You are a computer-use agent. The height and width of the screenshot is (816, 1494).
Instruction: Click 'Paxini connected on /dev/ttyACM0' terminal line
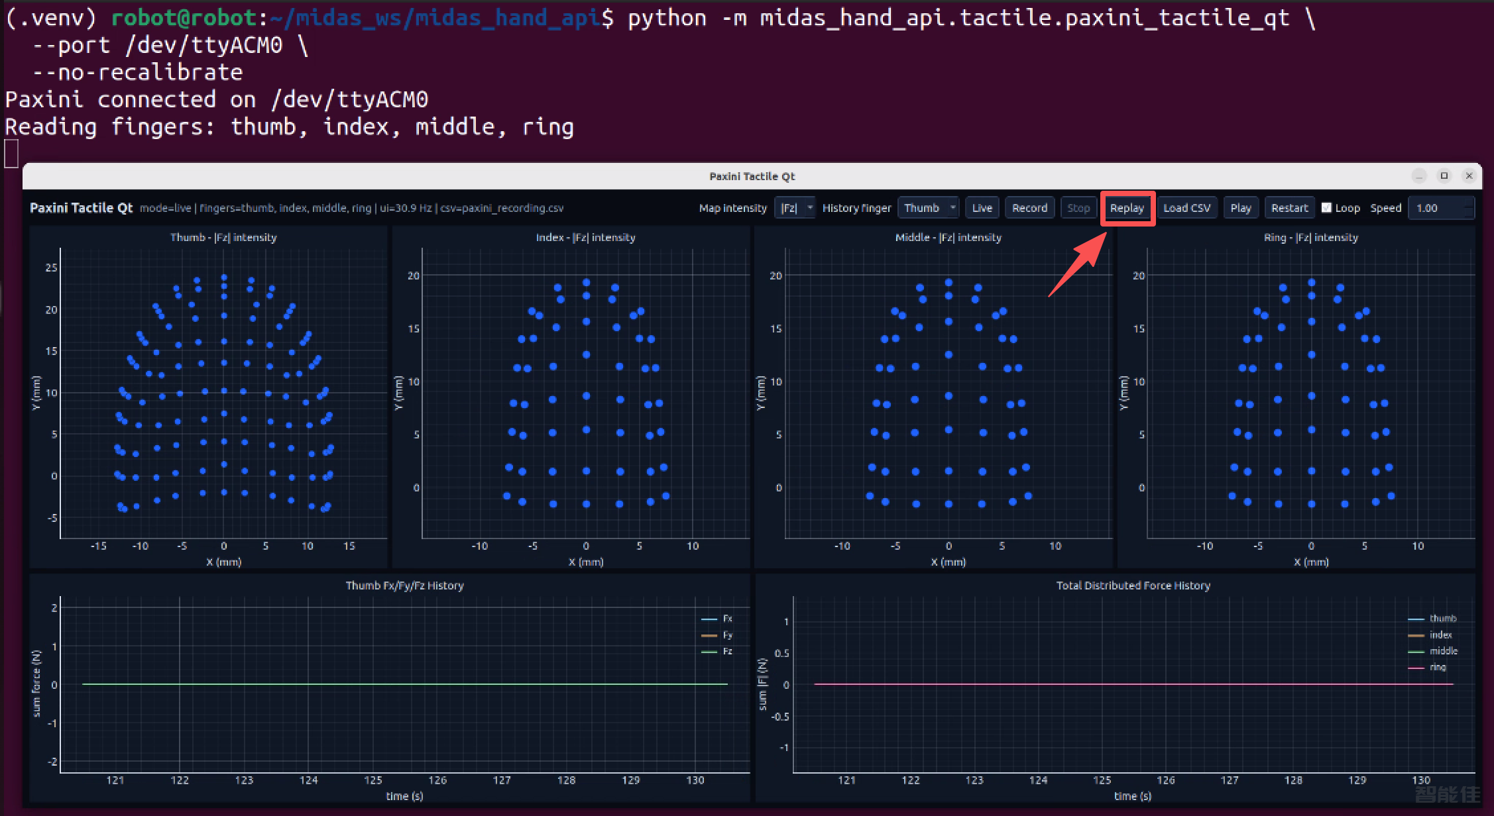point(217,99)
